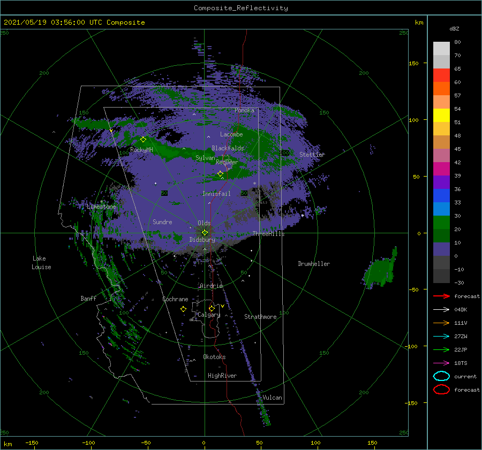Click the yellow diamond marker below RedDeer
This screenshot has height=450, width=482.
[220, 174]
